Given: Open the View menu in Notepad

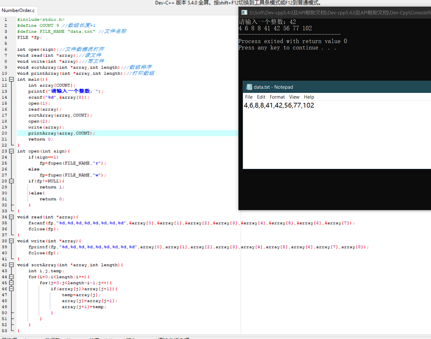Looking at the screenshot, I should point(294,97).
